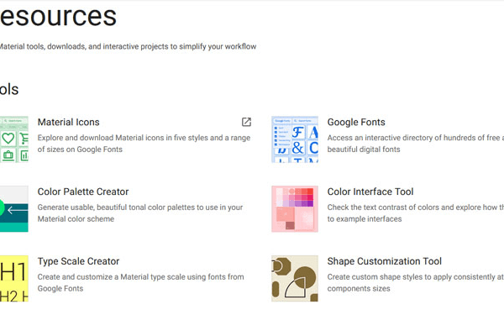This screenshot has width=504, height=336.
Task: Open the Type Scale Creator title
Action: 78,261
